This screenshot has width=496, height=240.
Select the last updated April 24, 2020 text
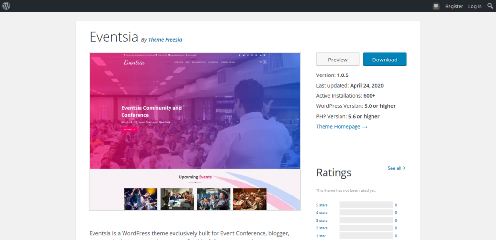point(350,86)
